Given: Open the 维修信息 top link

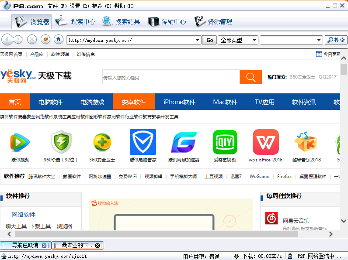Looking at the screenshot, I should click(x=86, y=54).
